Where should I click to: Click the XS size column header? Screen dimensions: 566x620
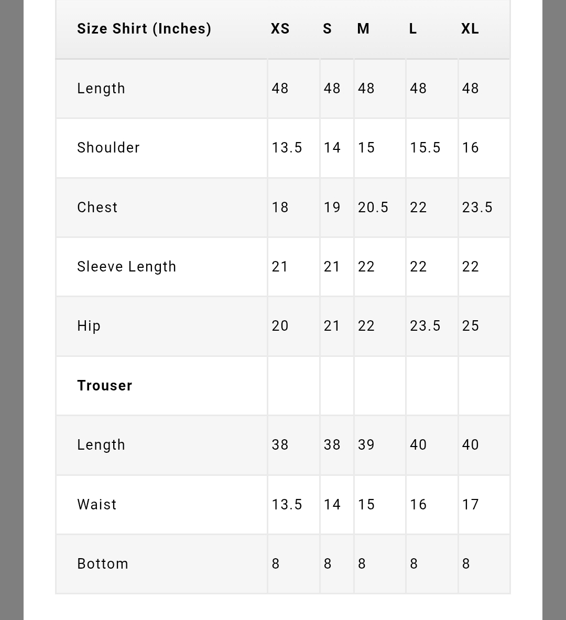pos(280,29)
